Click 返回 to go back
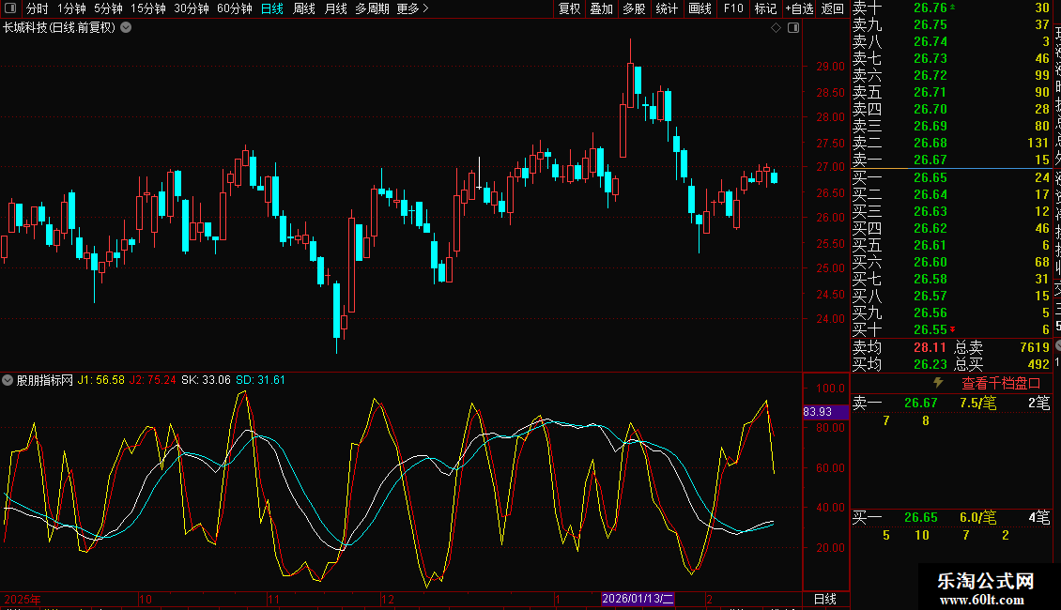 (832, 8)
